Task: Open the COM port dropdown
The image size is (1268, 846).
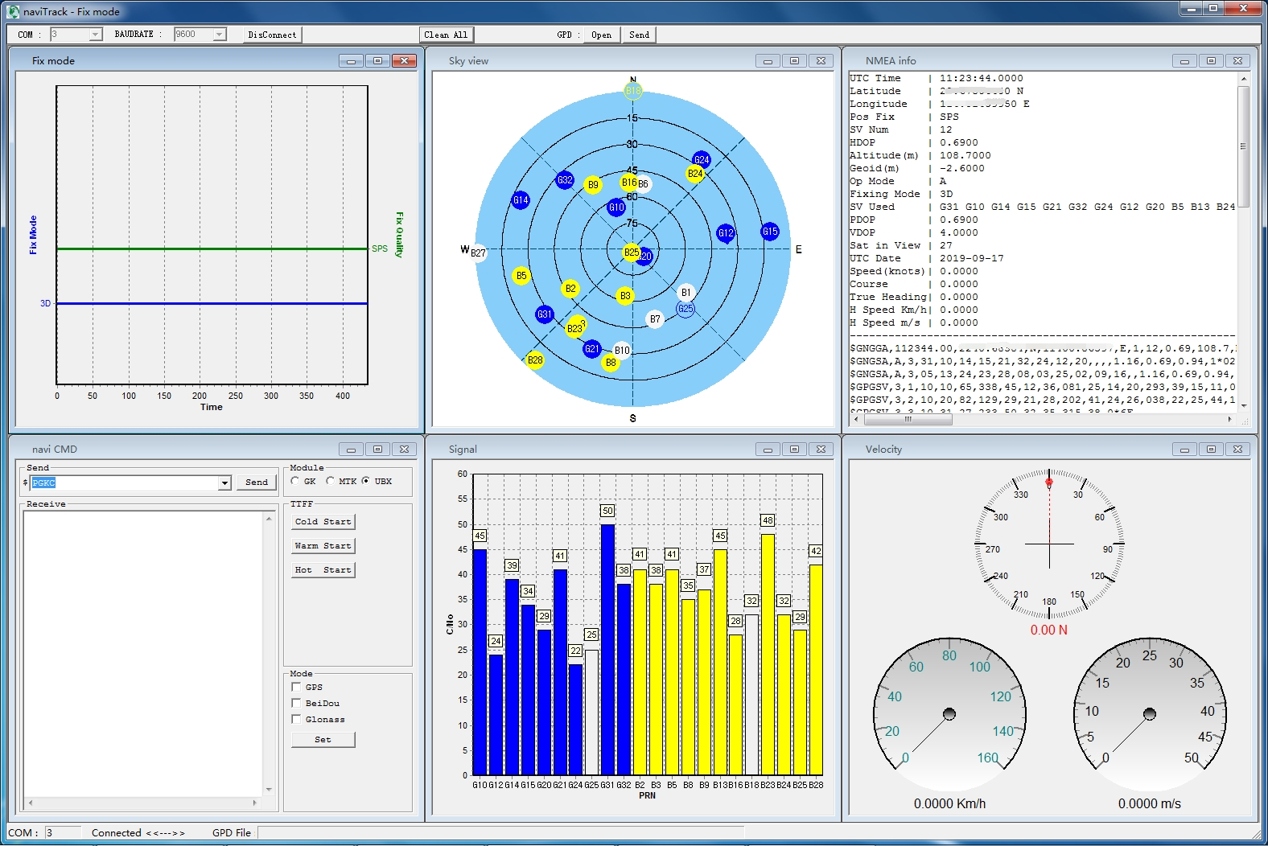Action: 95,35
